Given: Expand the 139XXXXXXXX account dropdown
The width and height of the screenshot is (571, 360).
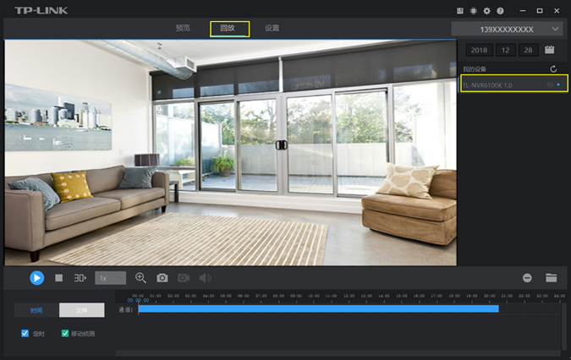Looking at the screenshot, I should click(508, 29).
